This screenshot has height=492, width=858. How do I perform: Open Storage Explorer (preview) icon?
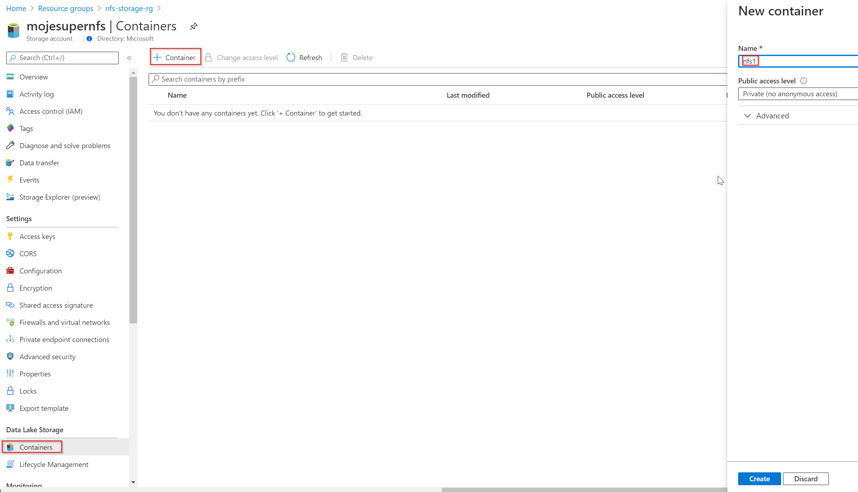pyautogui.click(x=10, y=197)
